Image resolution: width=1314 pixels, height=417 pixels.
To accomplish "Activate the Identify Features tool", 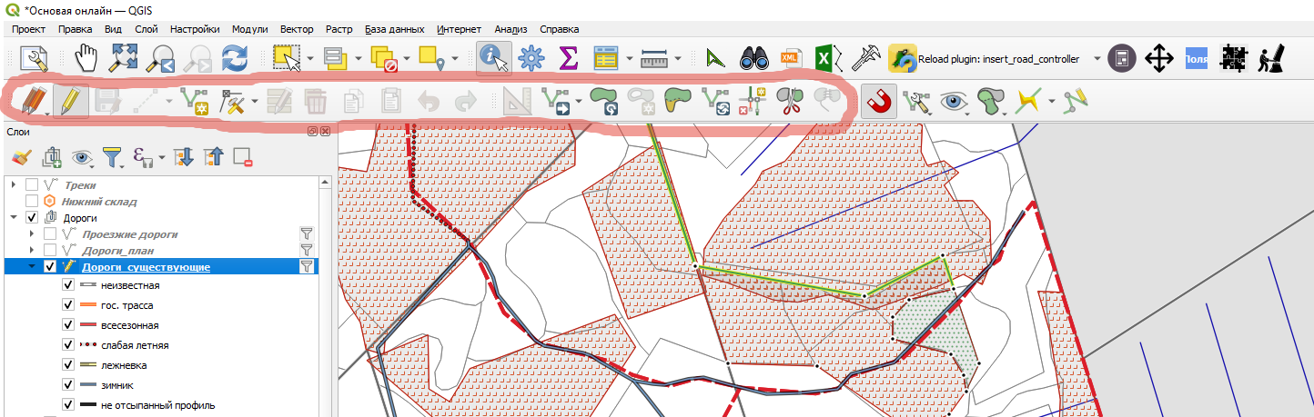I will (x=493, y=59).
